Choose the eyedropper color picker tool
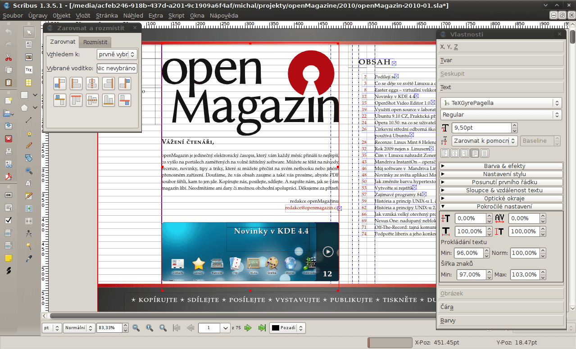The image size is (576, 349). pyautogui.click(x=29, y=258)
